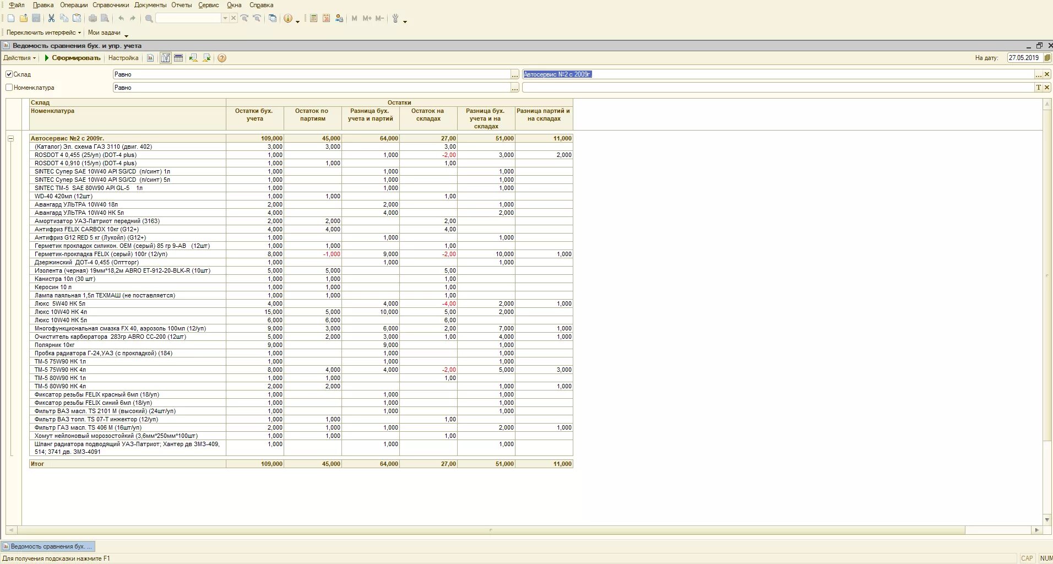Open a file with the folder icon
1053x564 pixels.
click(x=24, y=18)
